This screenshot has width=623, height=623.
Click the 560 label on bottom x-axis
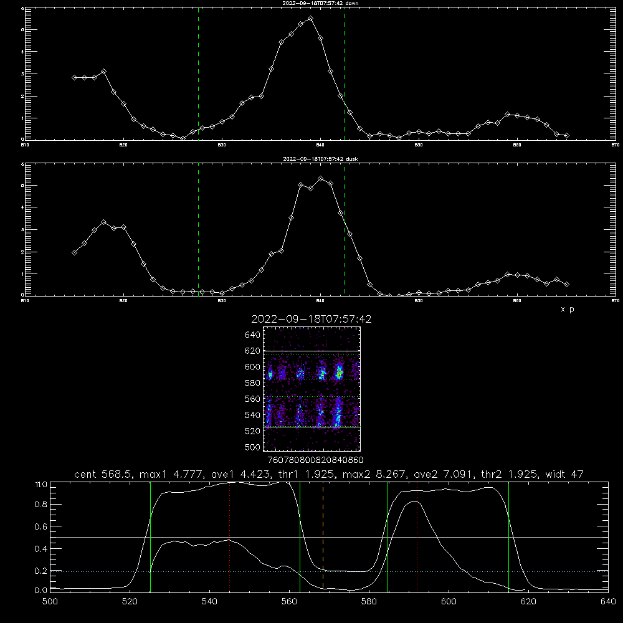(x=289, y=602)
